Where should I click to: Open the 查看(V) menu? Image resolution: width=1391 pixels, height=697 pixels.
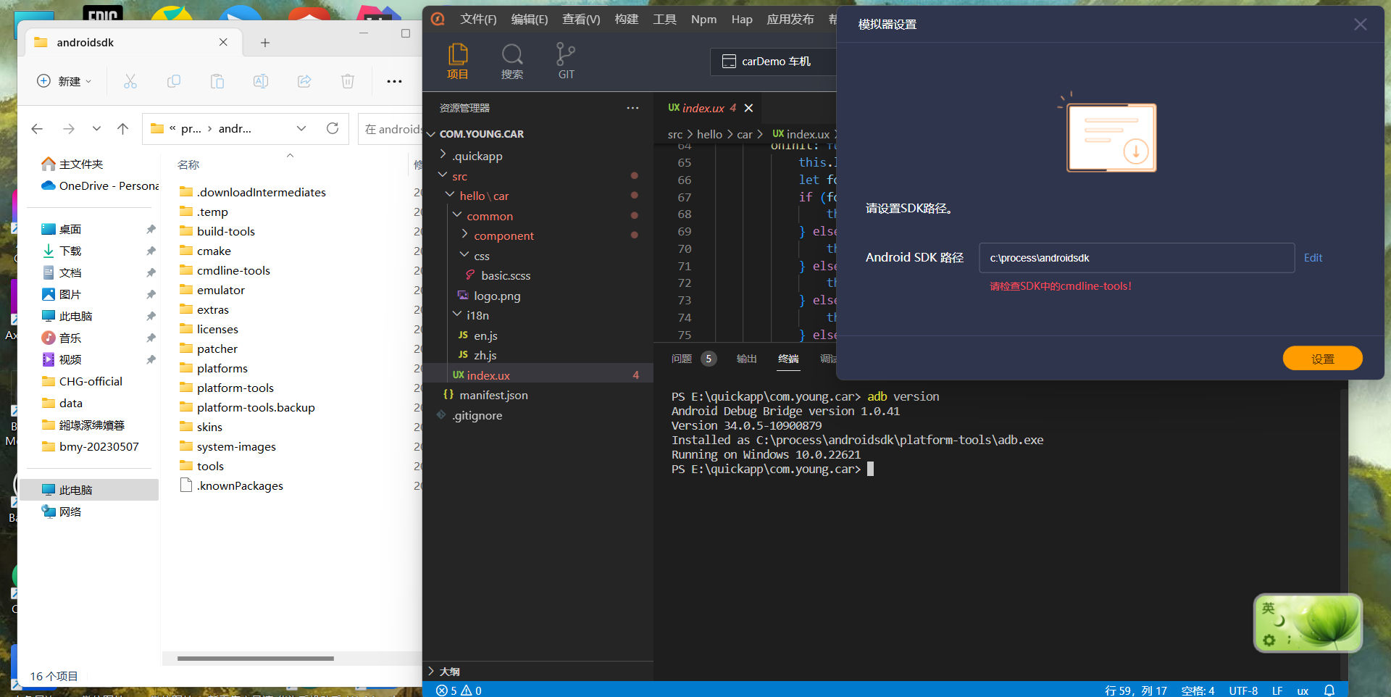(x=581, y=20)
